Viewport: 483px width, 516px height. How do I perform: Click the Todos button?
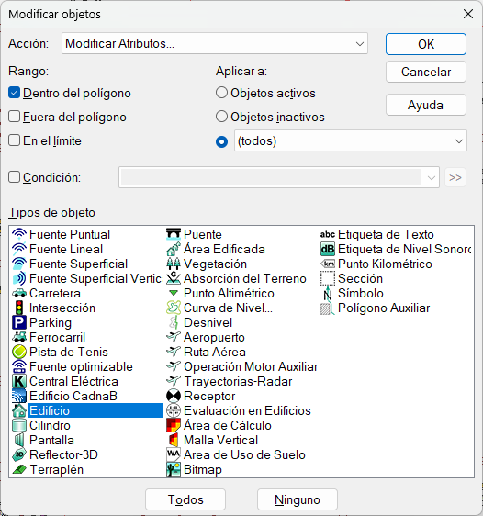185,499
